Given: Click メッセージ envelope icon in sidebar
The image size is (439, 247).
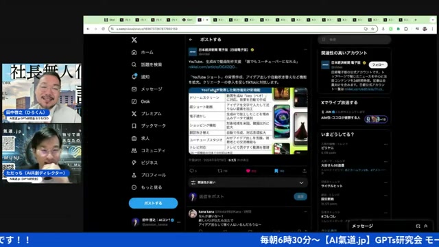Looking at the screenshot, I should (134, 89).
